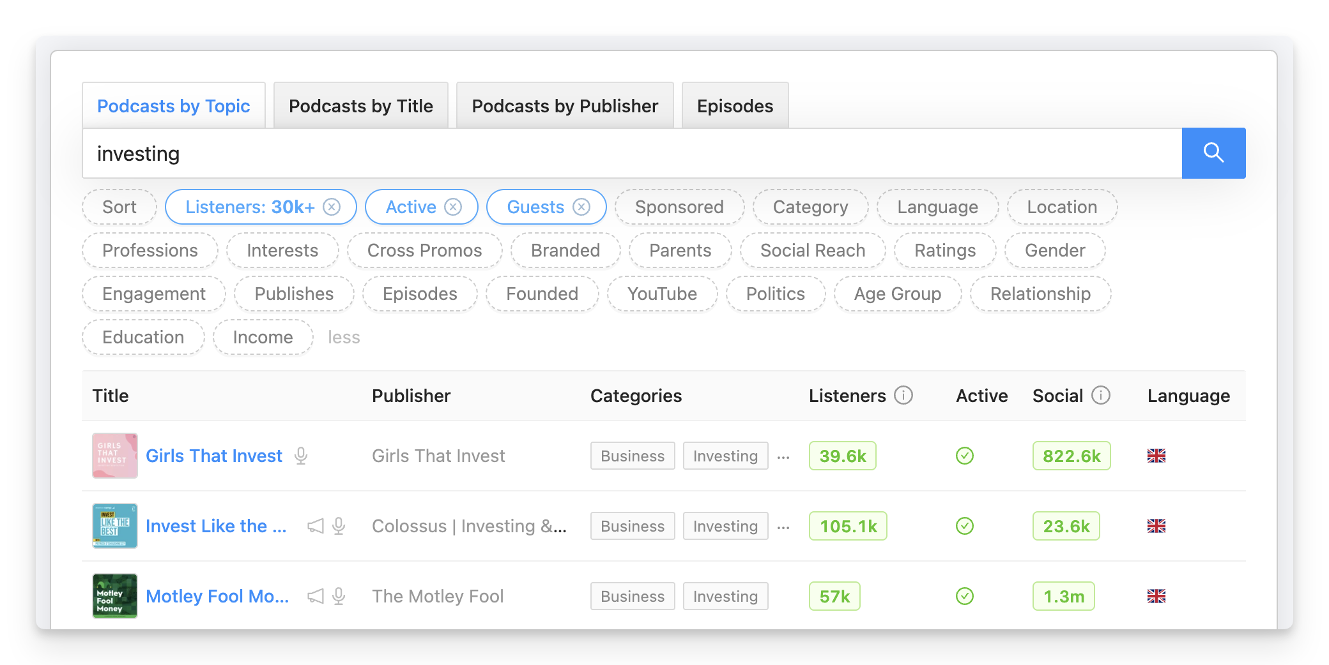The height and width of the screenshot is (665, 1329).
Task: Open the Income filter
Action: pos(263,337)
